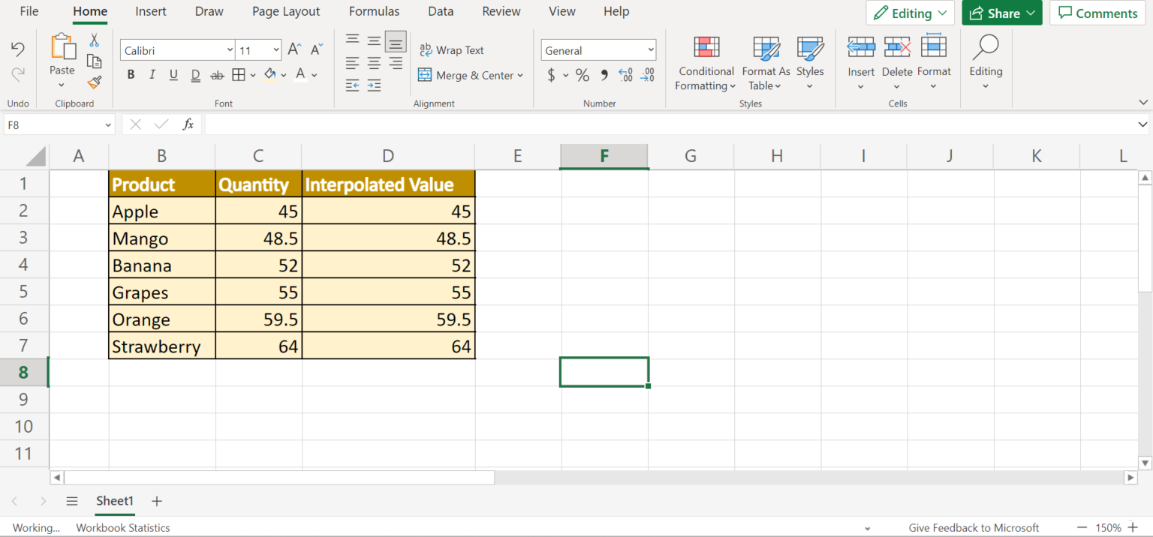Switch to the Formulas tab
The height and width of the screenshot is (537, 1153).
pyautogui.click(x=374, y=11)
